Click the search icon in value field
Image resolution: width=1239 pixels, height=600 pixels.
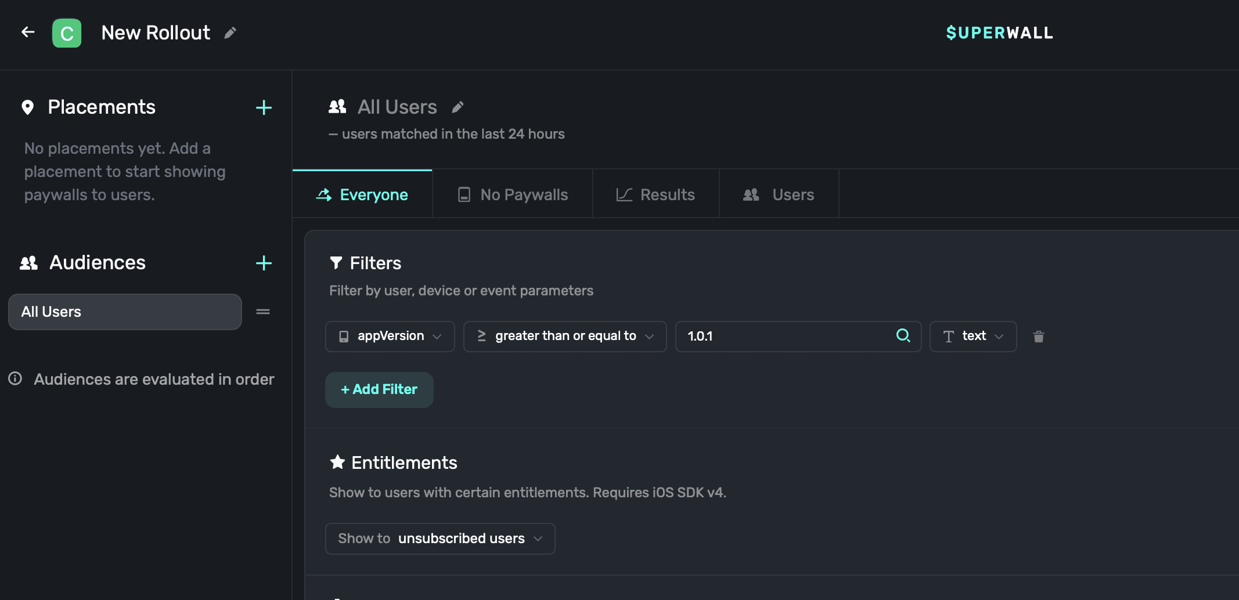903,335
